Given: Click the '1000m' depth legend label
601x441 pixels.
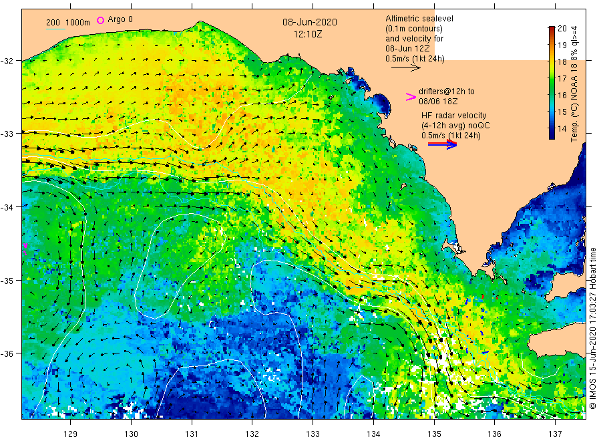Looking at the screenshot, I should tap(78, 22).
